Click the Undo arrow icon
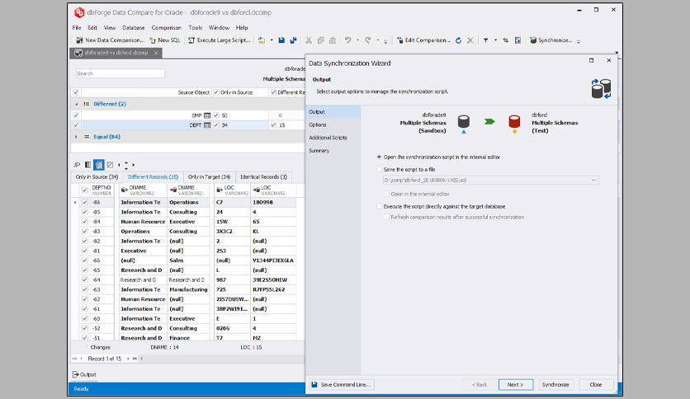690x399 pixels. (x=347, y=40)
